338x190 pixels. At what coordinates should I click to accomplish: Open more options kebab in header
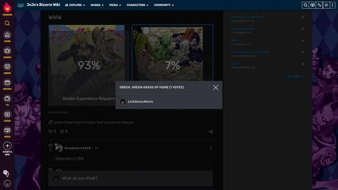(x=333, y=5)
